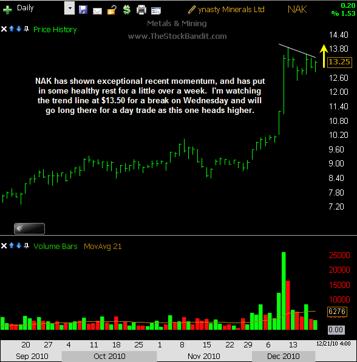The width and height of the screenshot is (357, 362).
Task: Move Volume Bars pane down
Action: [19, 245]
